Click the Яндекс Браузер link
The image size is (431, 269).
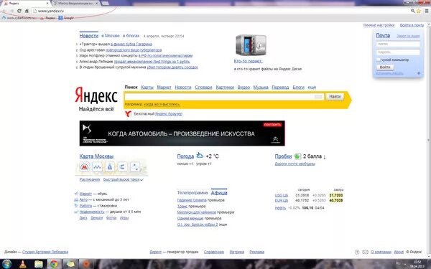(169, 113)
